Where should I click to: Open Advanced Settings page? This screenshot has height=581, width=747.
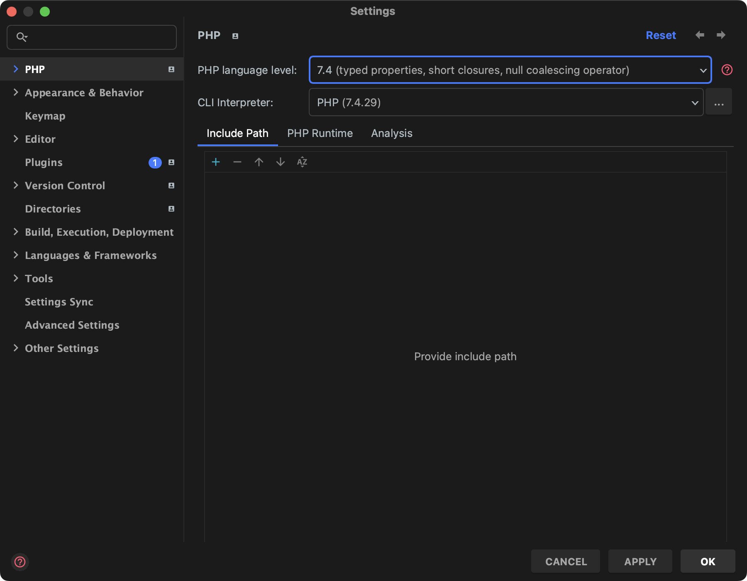click(92, 325)
